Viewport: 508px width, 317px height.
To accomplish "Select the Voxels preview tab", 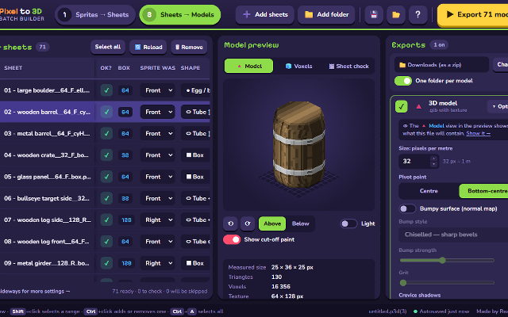I will pyautogui.click(x=298, y=66).
